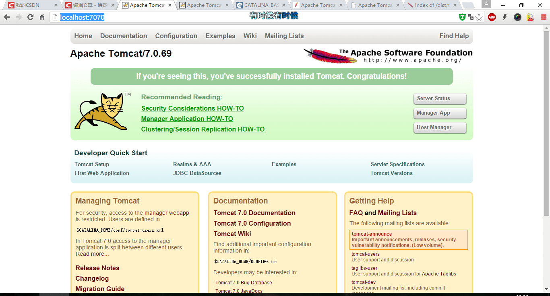Open the Servlet Specifications link
This screenshot has height=296, width=550.
click(398, 164)
